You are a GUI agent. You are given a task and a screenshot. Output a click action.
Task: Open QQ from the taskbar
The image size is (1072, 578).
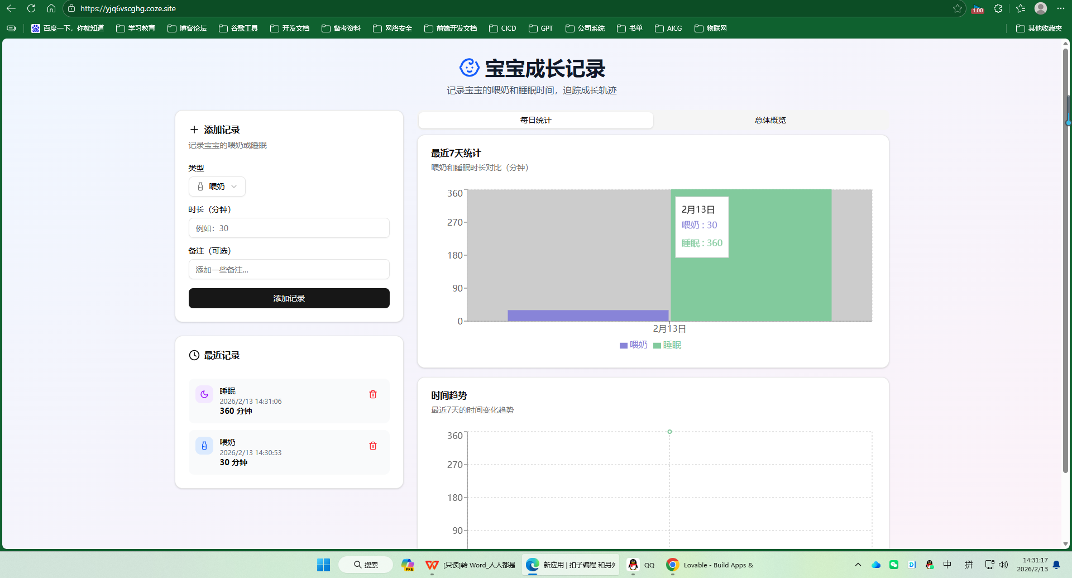(x=633, y=565)
